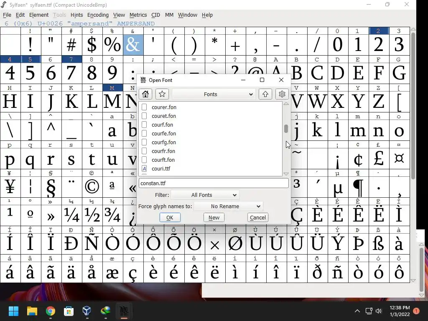428x321 pixels.
Task: Select the Yen ¥ glyph cell
Action: click(x=10, y=186)
